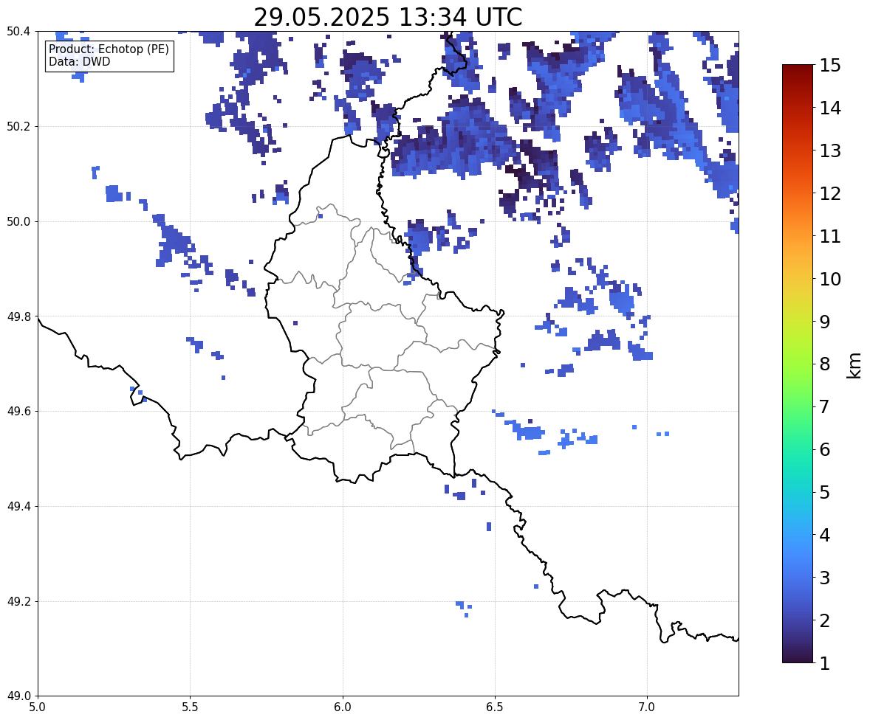Image resolution: width=870 pixels, height=720 pixels.
Task: Click the colorbar tick label "6"
Action: pyautogui.click(x=825, y=449)
